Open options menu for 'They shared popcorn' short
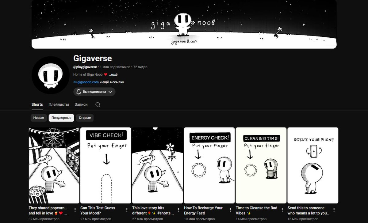The width and height of the screenshot is (368, 223). tap(75, 210)
